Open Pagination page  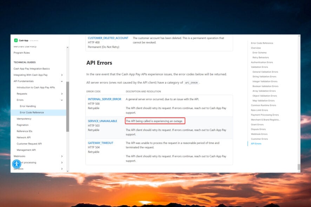[x=22, y=125]
